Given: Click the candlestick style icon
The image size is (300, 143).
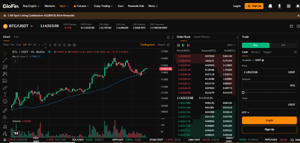Looking at the screenshot, I should tap(69, 45).
